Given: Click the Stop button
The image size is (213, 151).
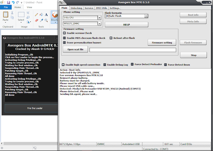Looking at the screenshot, I should click(194, 55).
